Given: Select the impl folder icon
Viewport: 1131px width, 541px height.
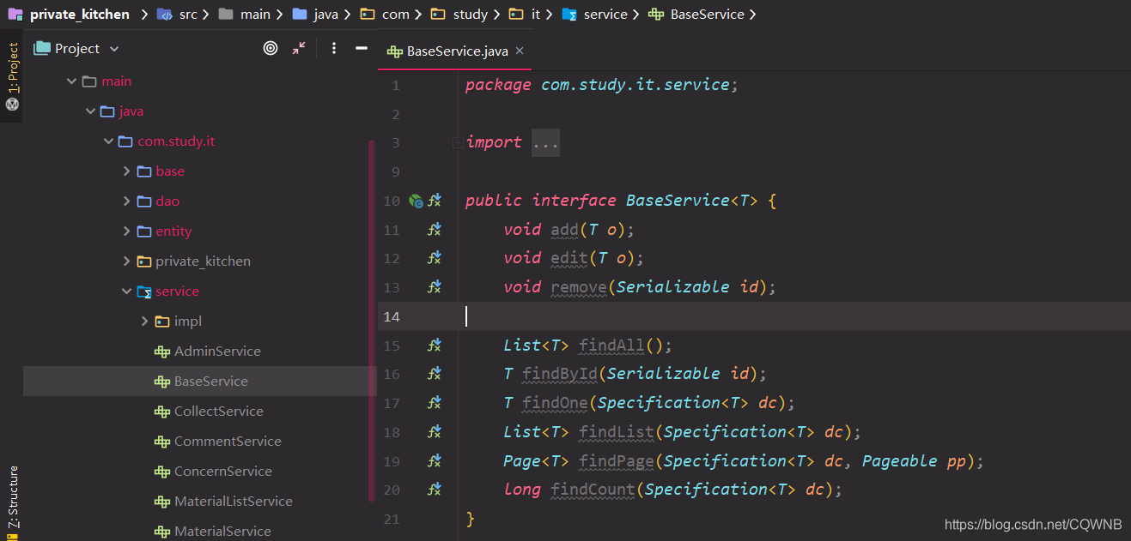Looking at the screenshot, I should point(162,322).
